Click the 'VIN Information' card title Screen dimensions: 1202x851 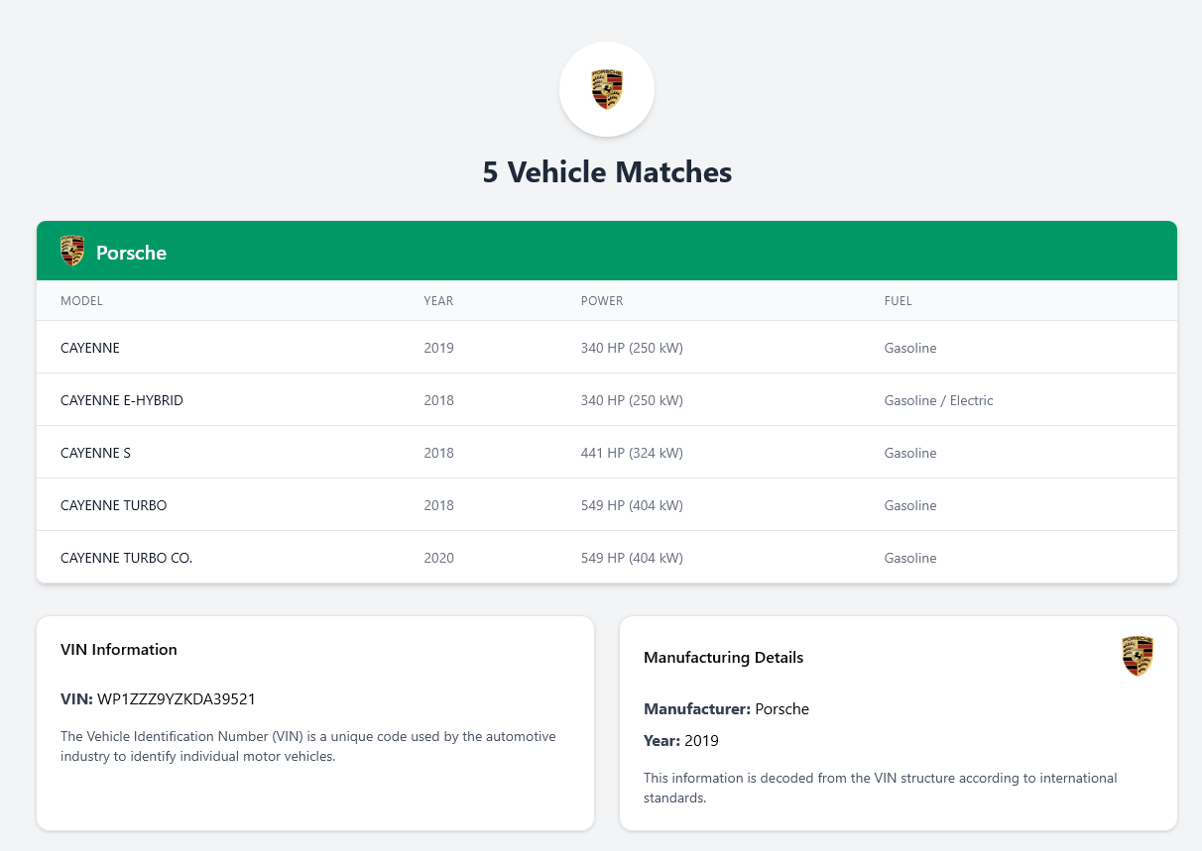[119, 650]
